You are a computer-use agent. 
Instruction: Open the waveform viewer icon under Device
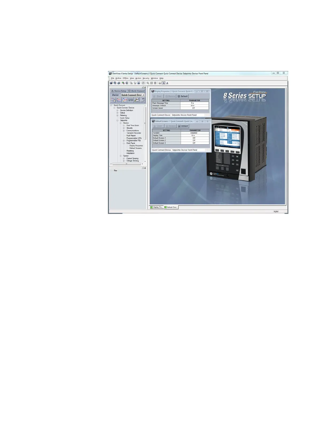[x=119, y=100]
